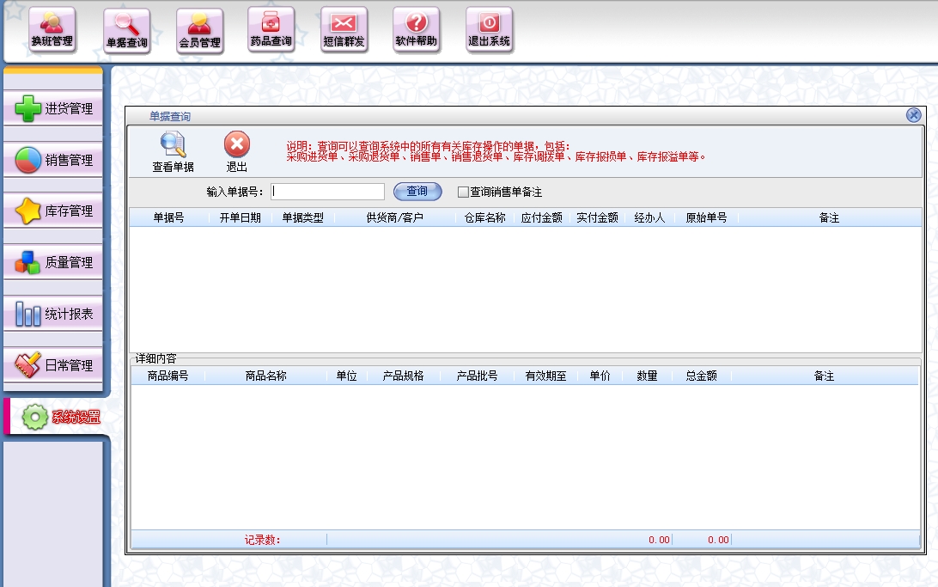Open 会员管理 member management icon

pyautogui.click(x=199, y=31)
